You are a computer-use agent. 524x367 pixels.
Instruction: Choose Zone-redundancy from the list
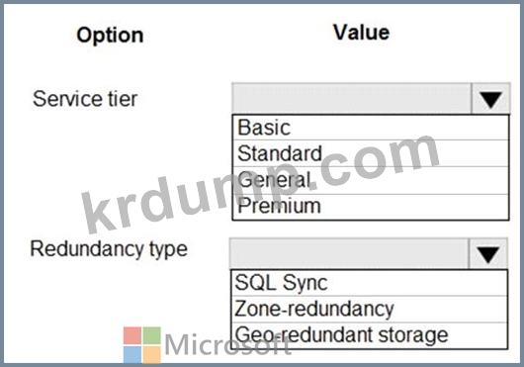point(369,309)
